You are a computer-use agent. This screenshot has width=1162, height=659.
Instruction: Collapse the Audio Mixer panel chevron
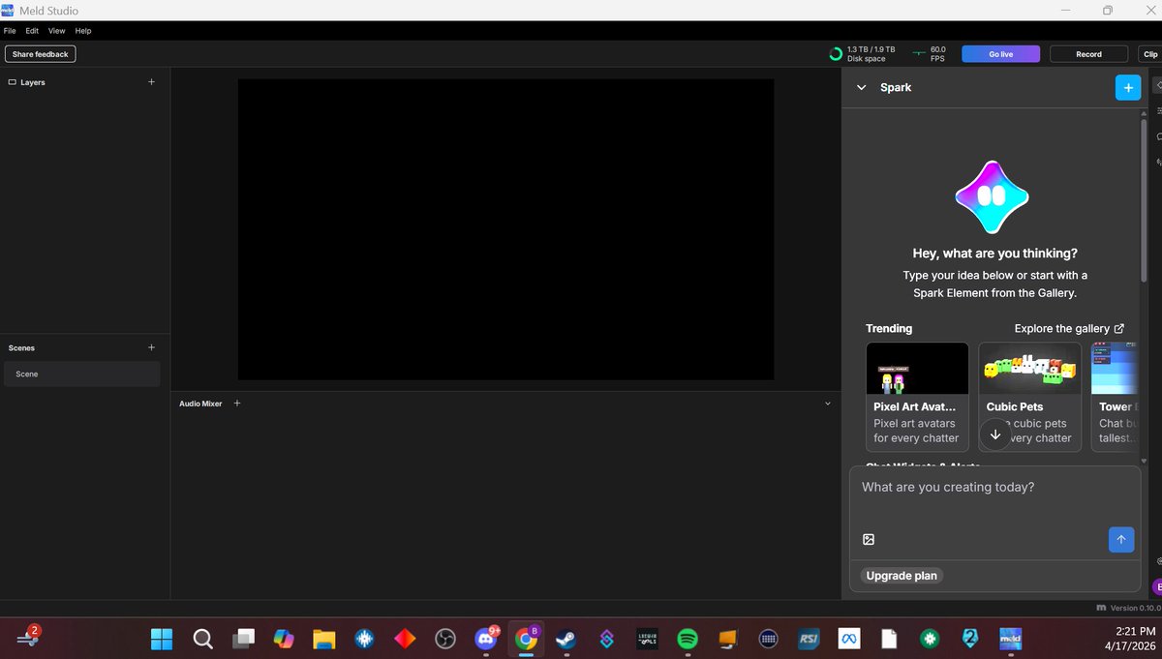click(x=828, y=404)
